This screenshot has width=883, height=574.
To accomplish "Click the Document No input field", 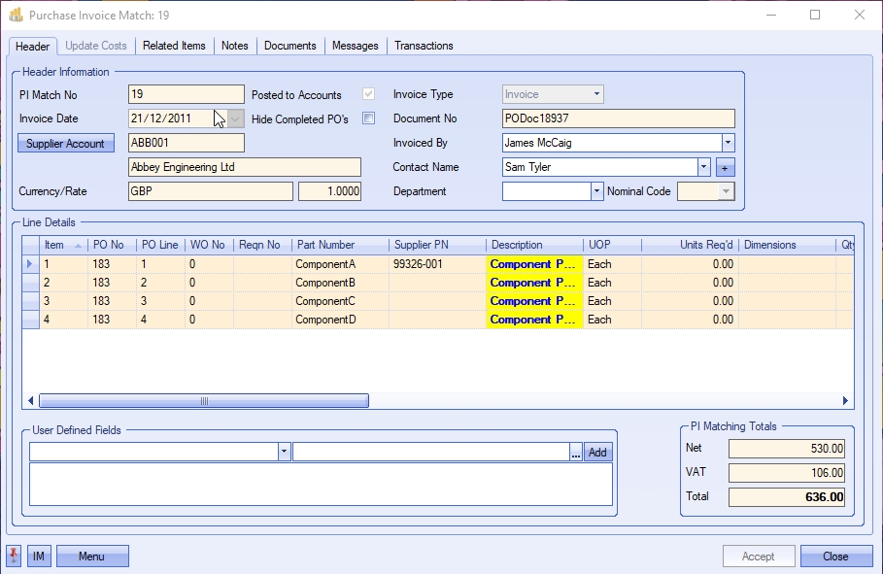I will tap(618, 118).
